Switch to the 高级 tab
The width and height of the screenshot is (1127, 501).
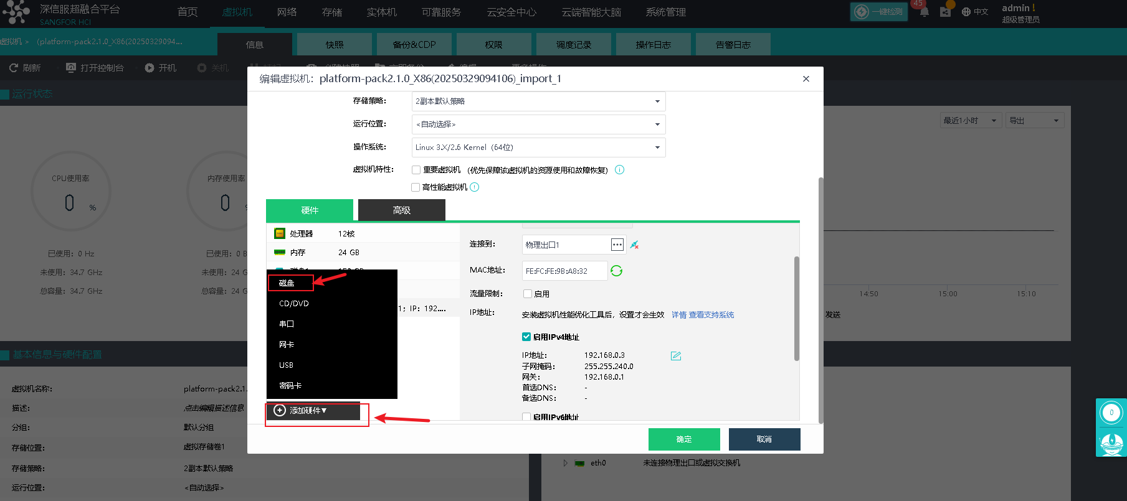point(401,210)
